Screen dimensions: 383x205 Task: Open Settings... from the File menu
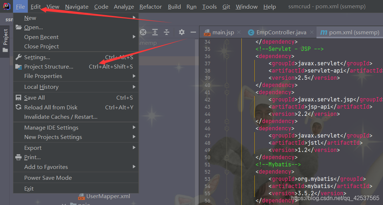[76, 57]
